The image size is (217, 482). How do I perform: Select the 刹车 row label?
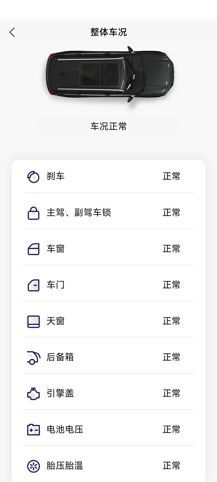[x=55, y=176]
